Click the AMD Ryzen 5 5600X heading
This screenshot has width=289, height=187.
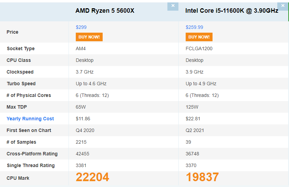pyautogui.click(x=105, y=11)
